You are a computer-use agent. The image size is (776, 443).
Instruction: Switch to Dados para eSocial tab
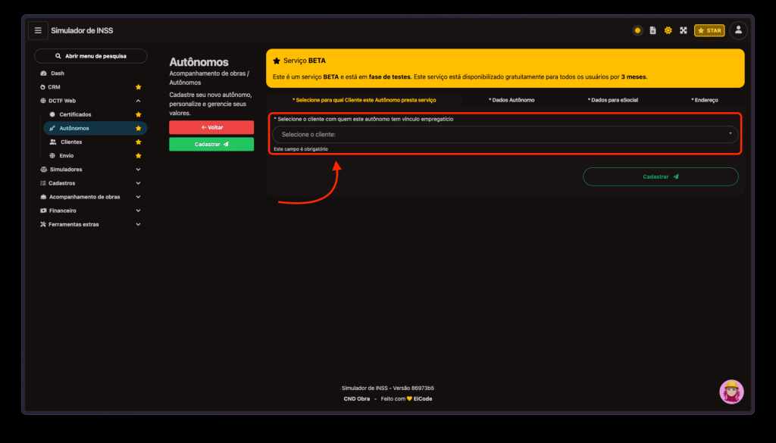click(x=612, y=100)
